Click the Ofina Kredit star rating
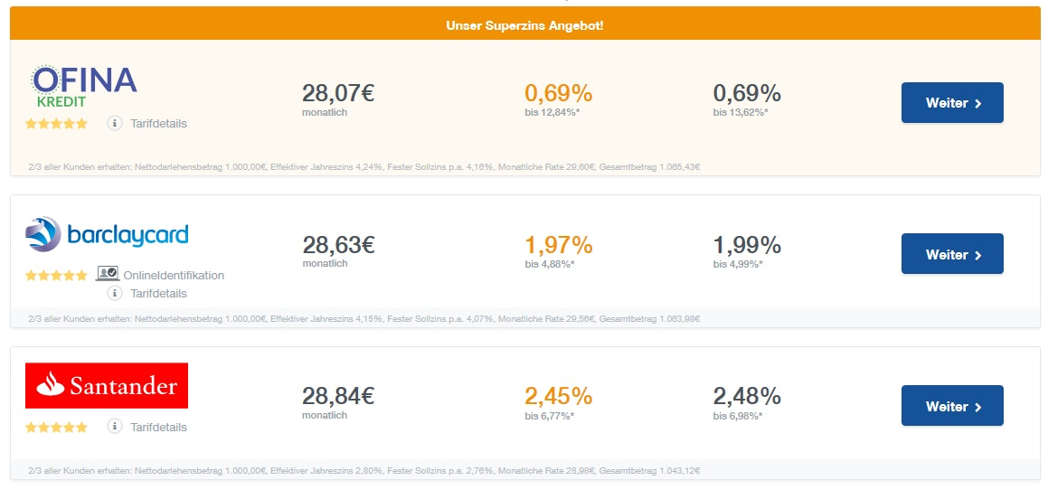 pyautogui.click(x=56, y=124)
